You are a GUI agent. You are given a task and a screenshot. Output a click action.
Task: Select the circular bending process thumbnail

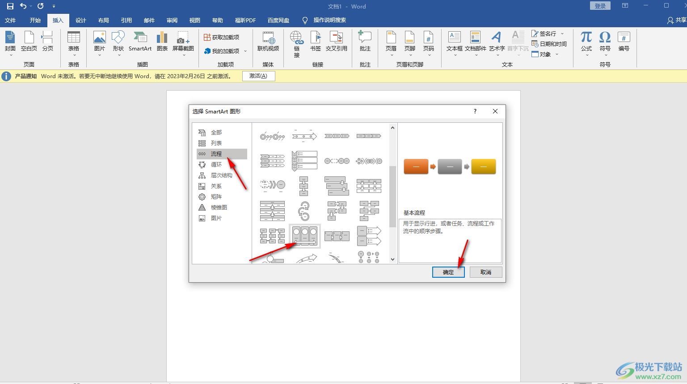pos(304,211)
